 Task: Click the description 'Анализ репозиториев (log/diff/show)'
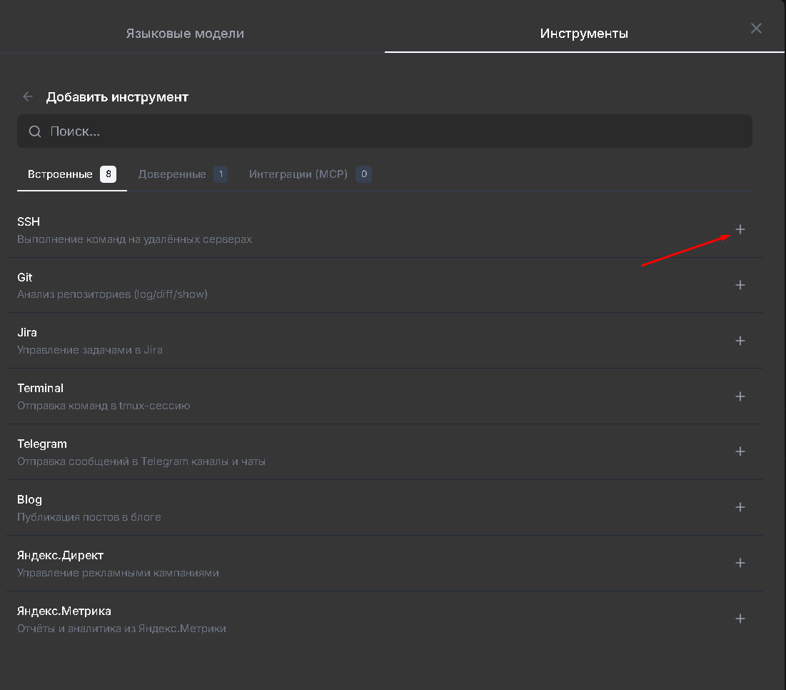point(112,294)
